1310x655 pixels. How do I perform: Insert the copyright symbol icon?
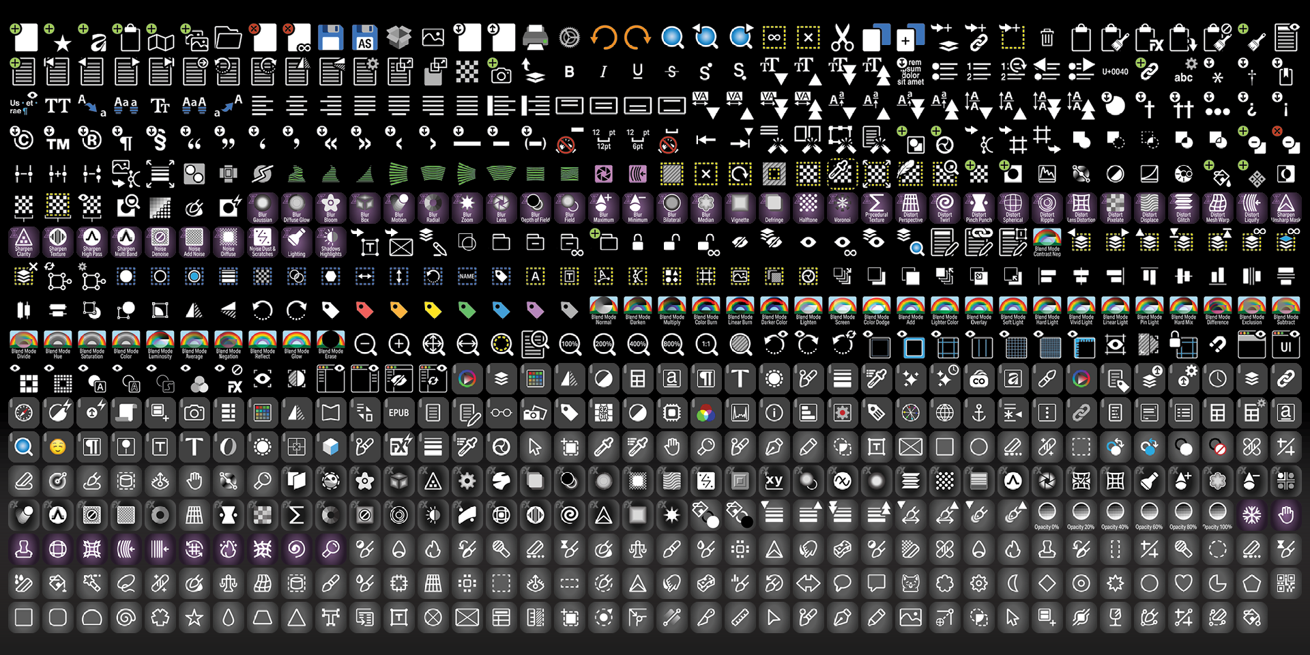(x=24, y=140)
